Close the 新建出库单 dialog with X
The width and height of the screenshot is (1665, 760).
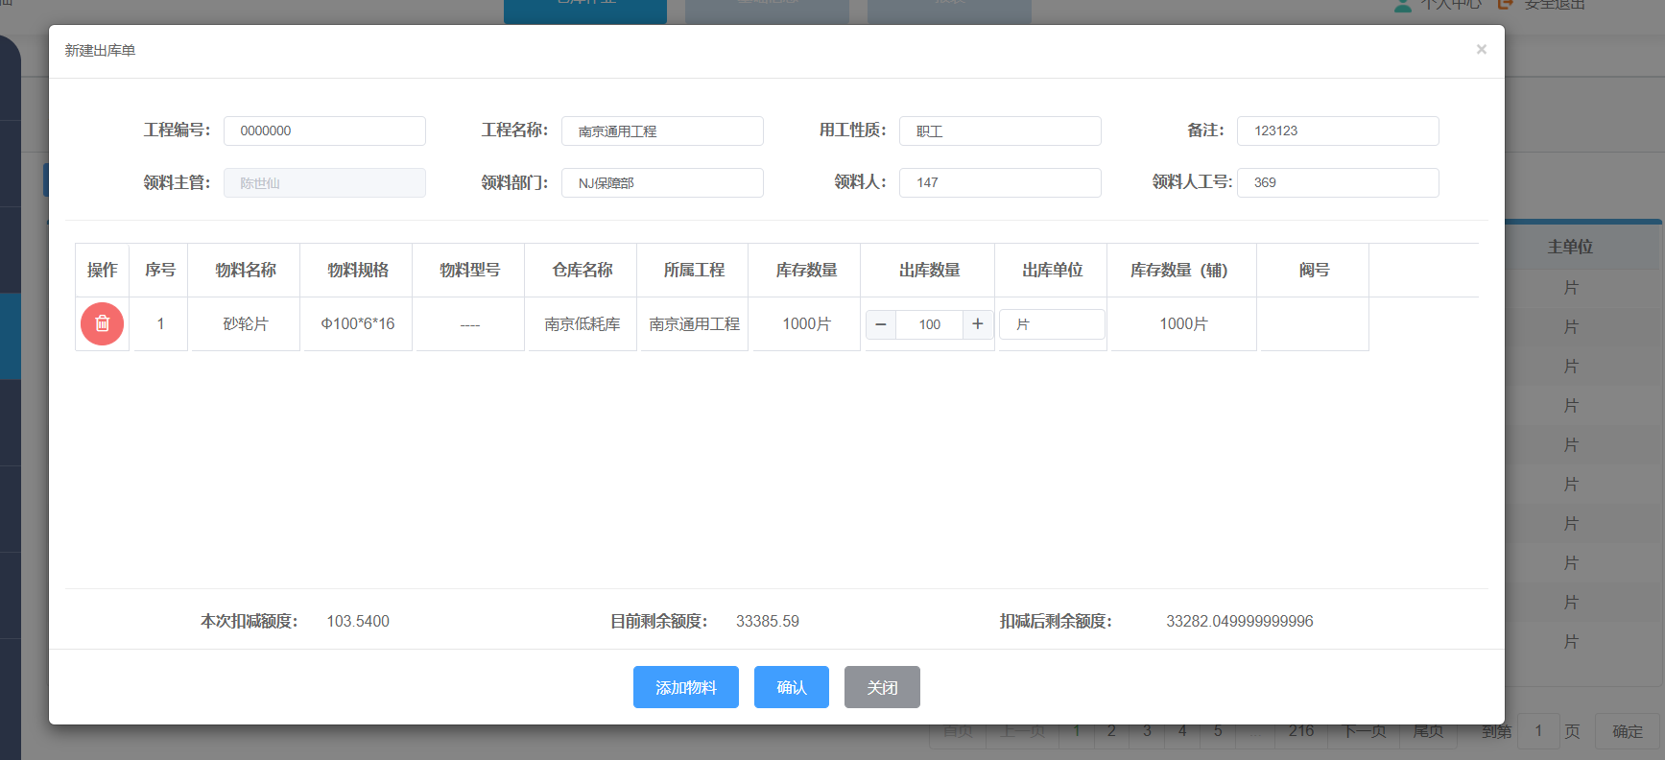1481,50
